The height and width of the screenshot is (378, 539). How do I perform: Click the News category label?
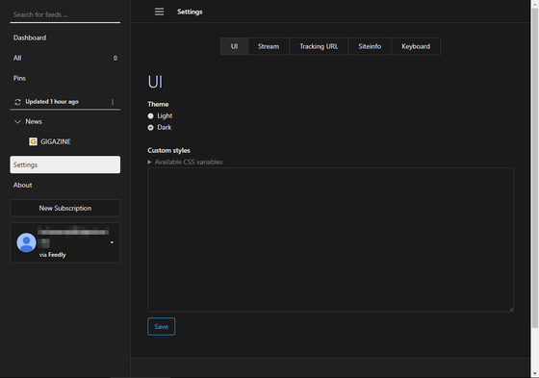pos(34,121)
